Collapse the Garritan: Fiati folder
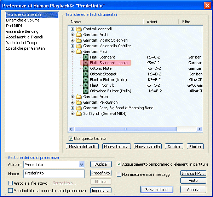Image resolution: width=213 pixels, height=197 pixels. click(73, 51)
